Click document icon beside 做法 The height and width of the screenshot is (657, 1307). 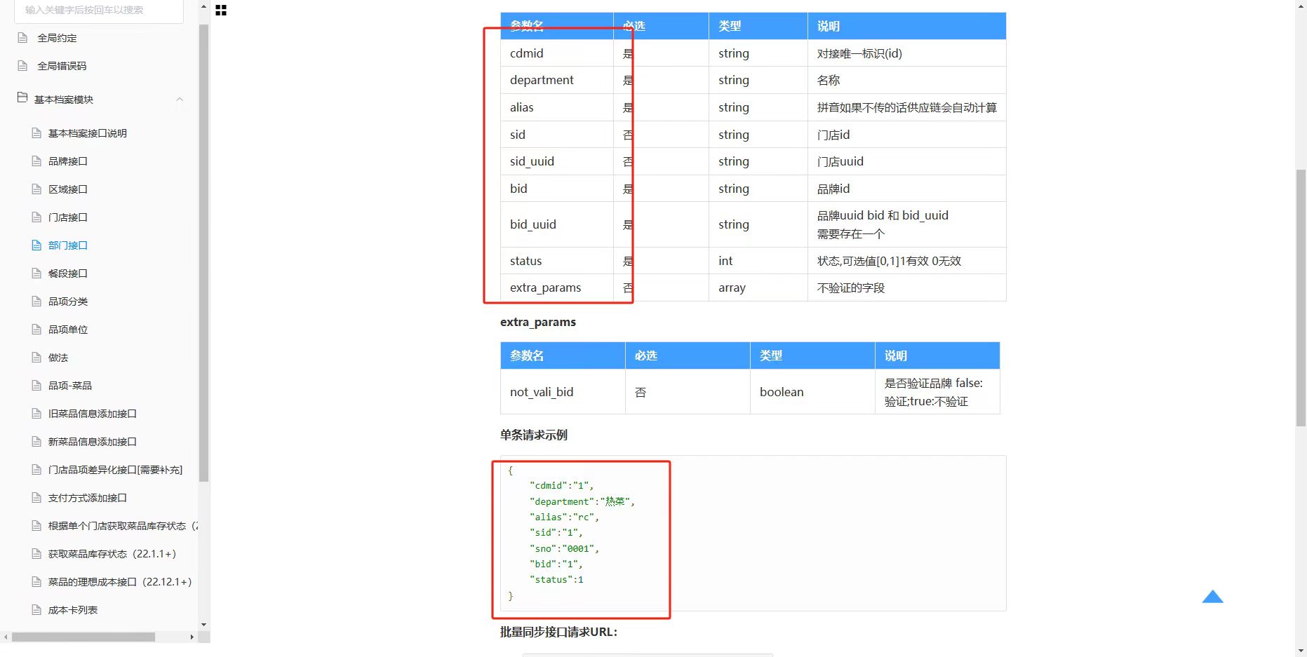36,358
